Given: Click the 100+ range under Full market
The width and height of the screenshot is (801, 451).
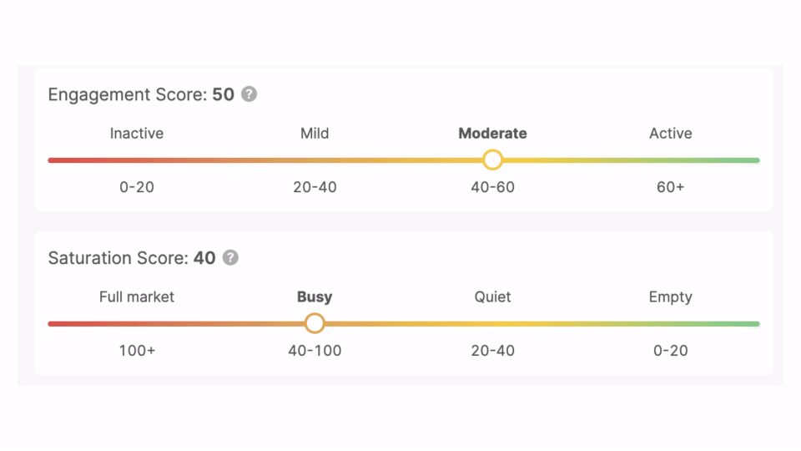Looking at the screenshot, I should [137, 351].
